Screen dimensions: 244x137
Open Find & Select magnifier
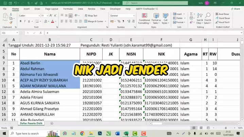[208, 19]
